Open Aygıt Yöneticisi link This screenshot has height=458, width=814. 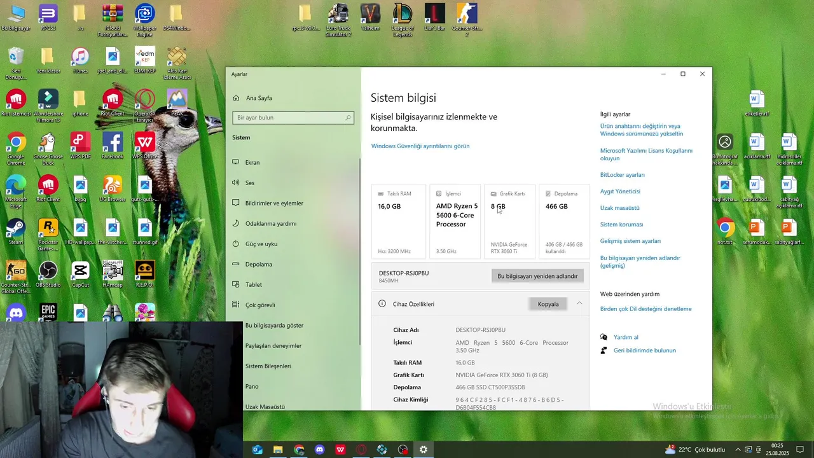point(620,191)
